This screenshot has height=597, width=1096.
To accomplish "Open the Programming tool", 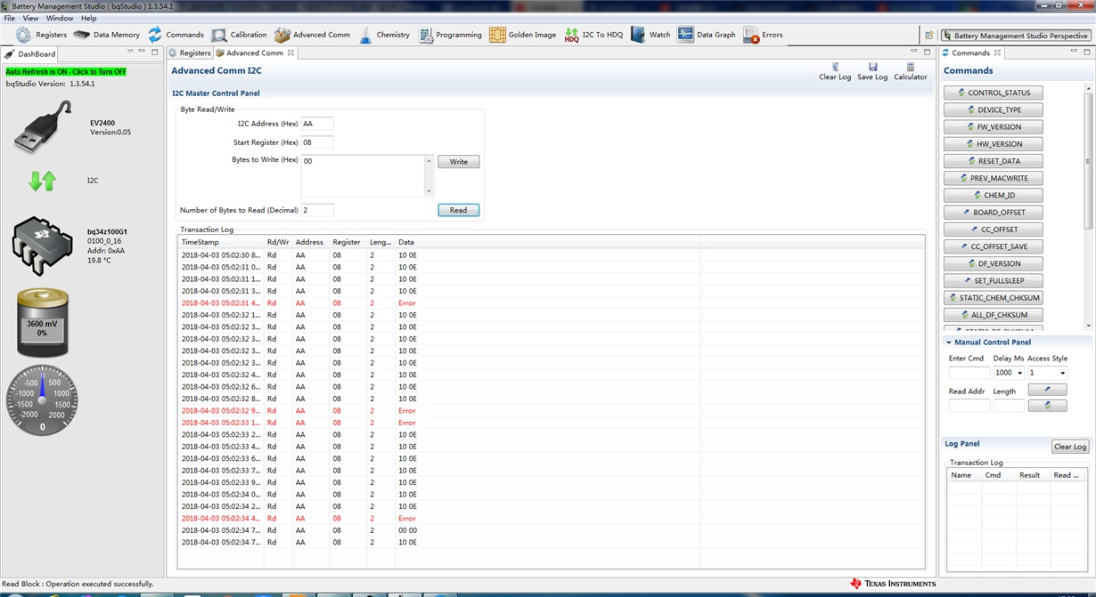I will tap(449, 35).
